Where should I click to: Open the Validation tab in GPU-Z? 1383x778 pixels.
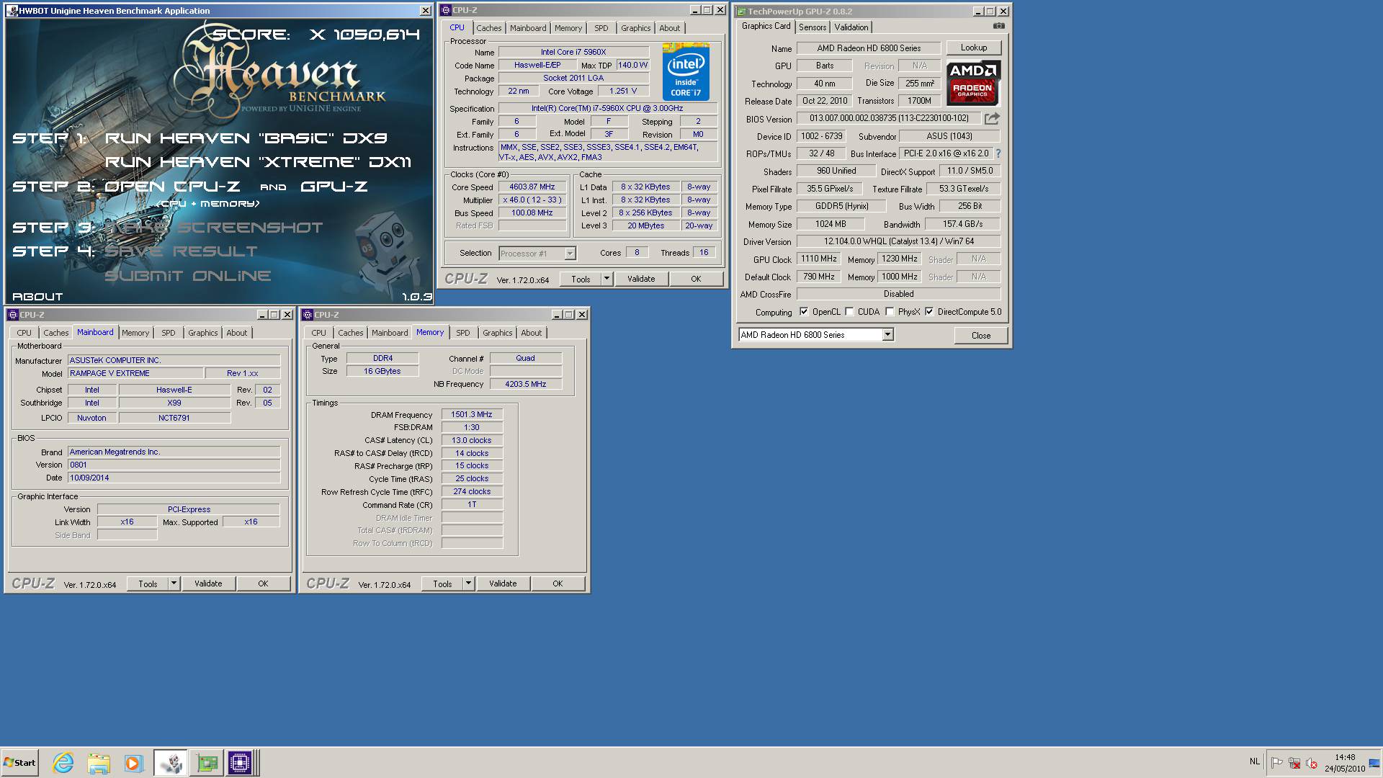[x=851, y=27]
